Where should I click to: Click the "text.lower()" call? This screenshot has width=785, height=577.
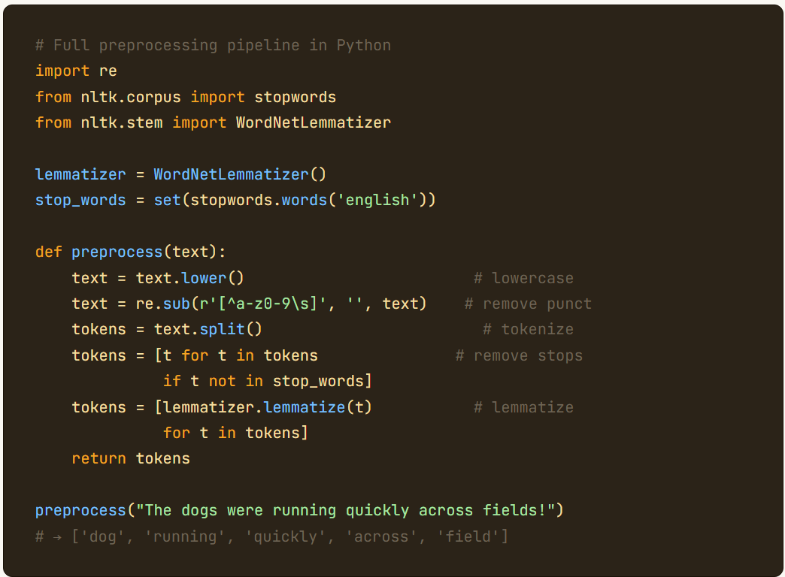point(189,278)
